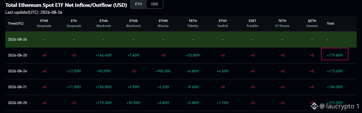
Task: Click the ETHA Blackrock column header
Action: [104, 23]
